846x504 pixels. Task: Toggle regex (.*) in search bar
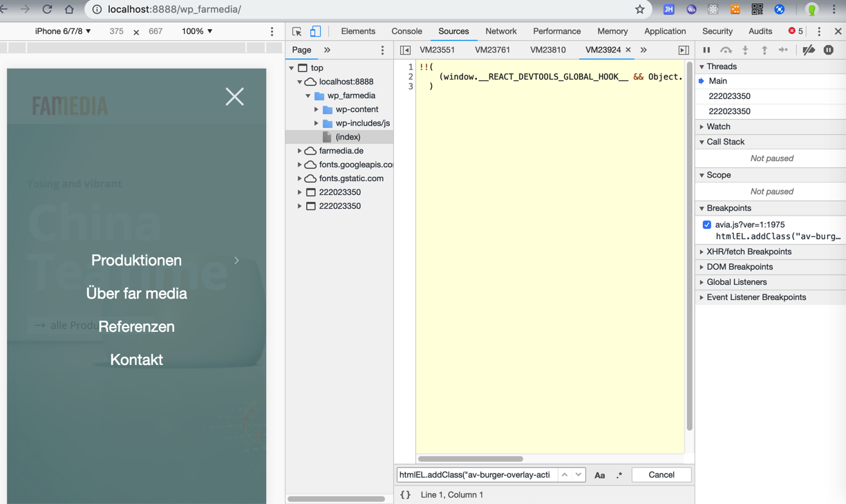619,475
